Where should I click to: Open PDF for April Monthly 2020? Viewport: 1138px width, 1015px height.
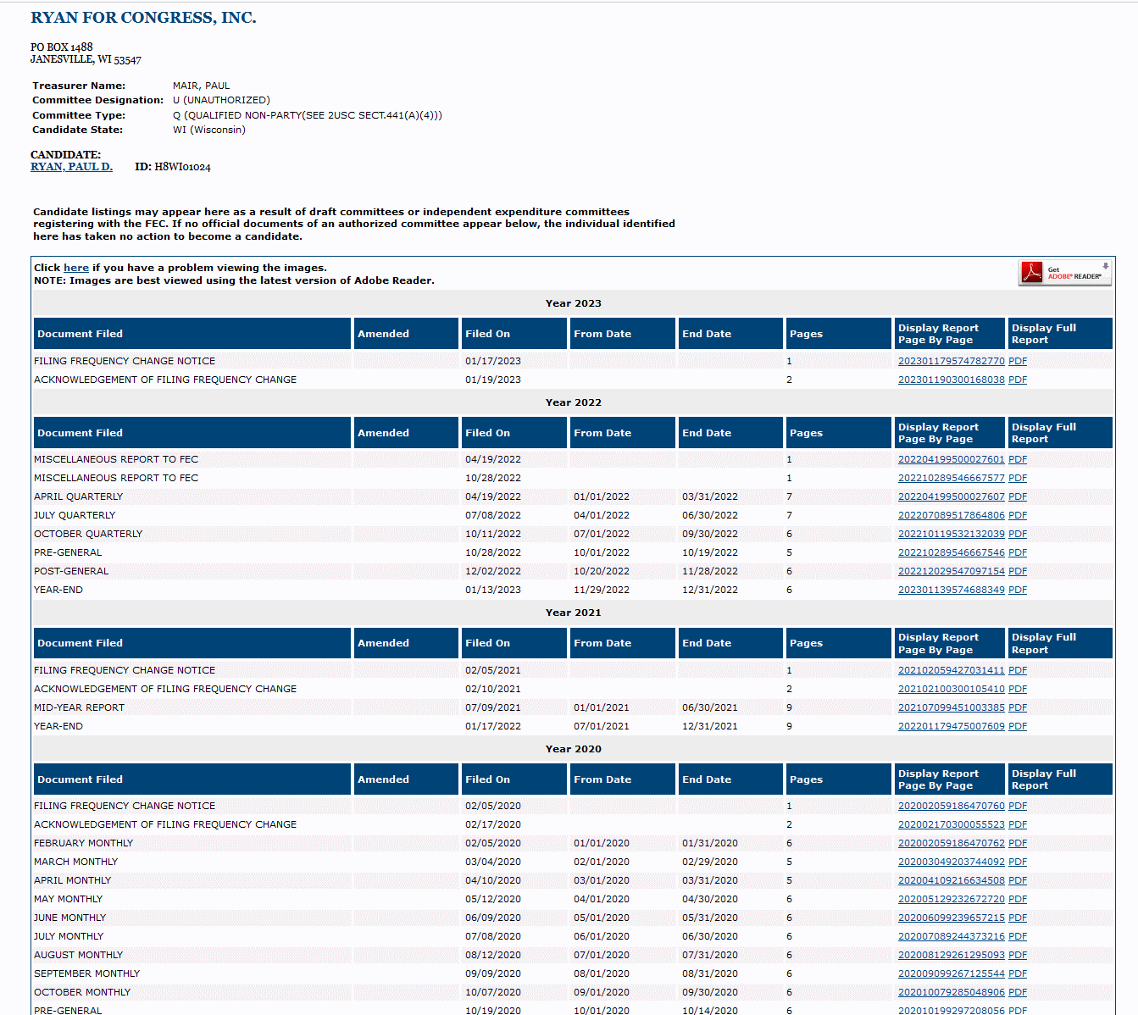(1018, 880)
